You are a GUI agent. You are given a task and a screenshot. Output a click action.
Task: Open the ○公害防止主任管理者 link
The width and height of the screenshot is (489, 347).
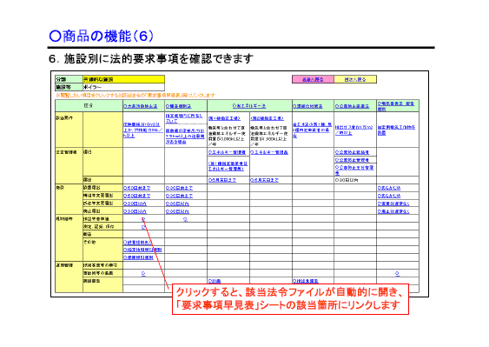tap(354, 170)
